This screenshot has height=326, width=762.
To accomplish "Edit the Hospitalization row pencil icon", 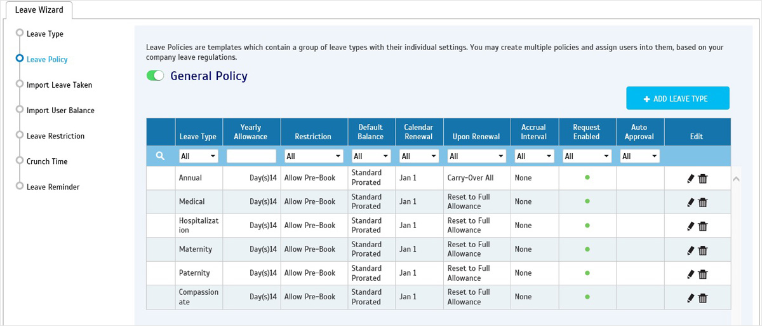I will 691,226.
